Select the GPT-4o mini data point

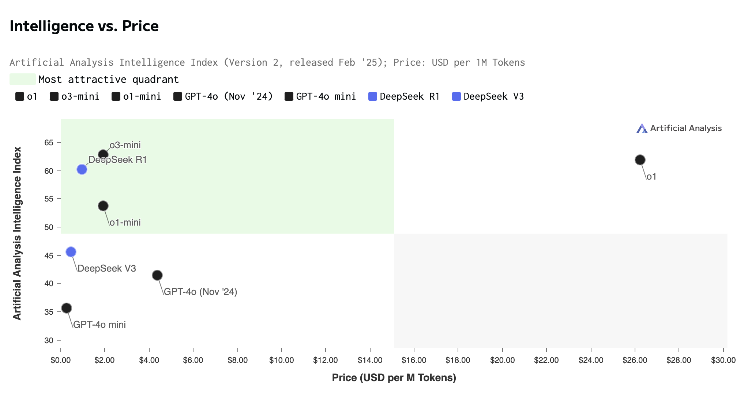(x=67, y=308)
